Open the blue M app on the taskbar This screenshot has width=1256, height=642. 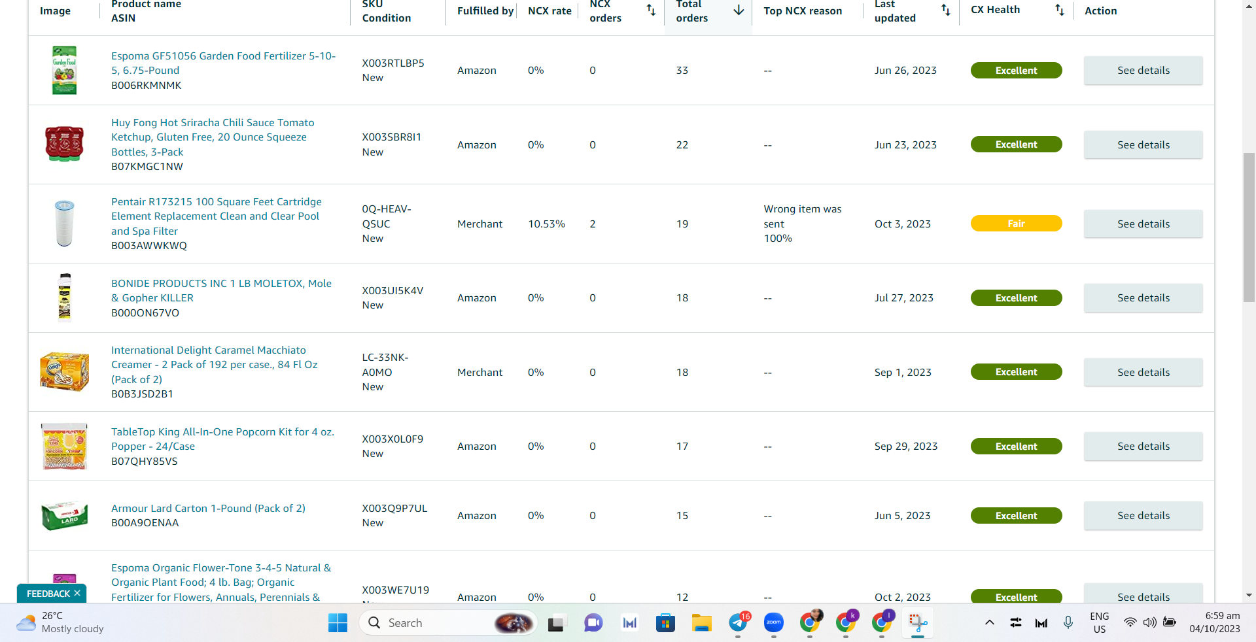[629, 623]
